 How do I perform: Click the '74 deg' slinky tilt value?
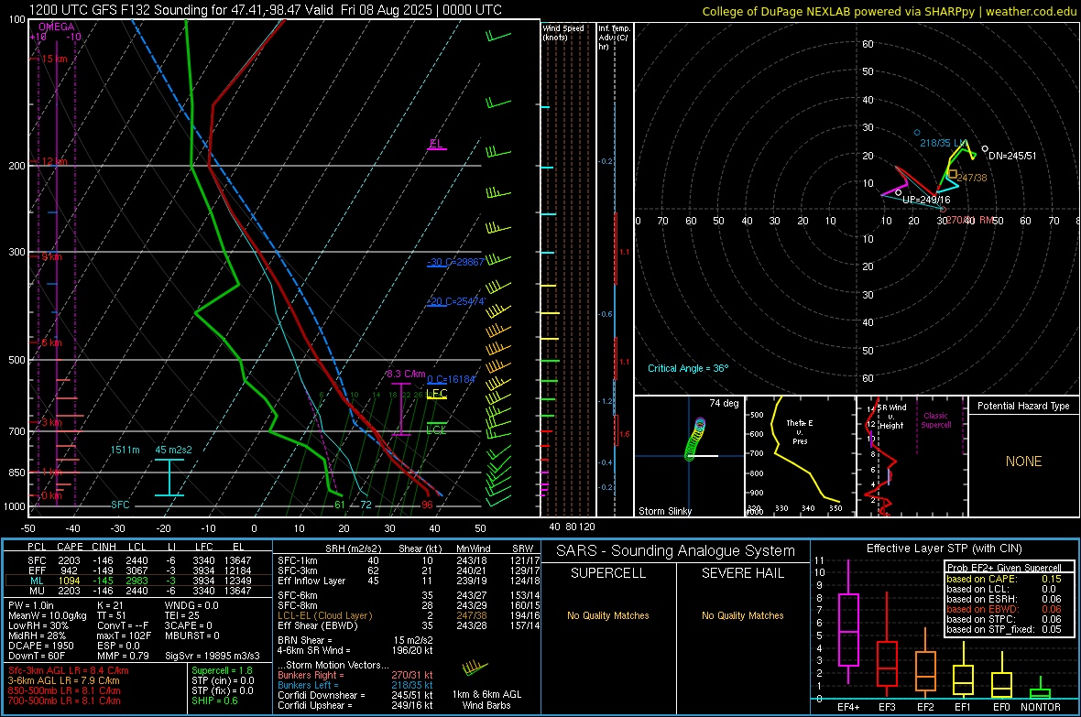(x=724, y=403)
